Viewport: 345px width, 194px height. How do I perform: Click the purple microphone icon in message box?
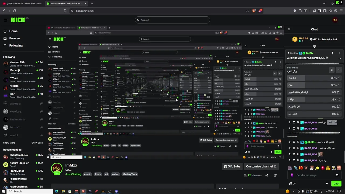[x=292, y=175]
